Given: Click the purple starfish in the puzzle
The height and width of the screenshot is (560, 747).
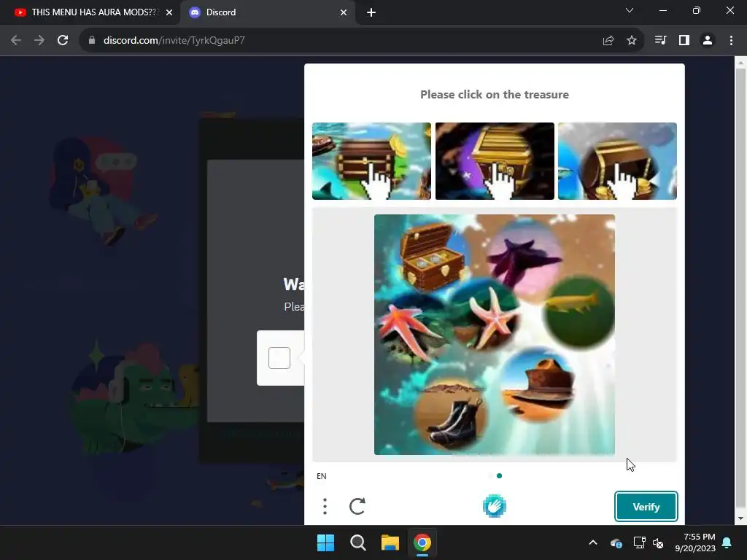Looking at the screenshot, I should coord(523,262).
